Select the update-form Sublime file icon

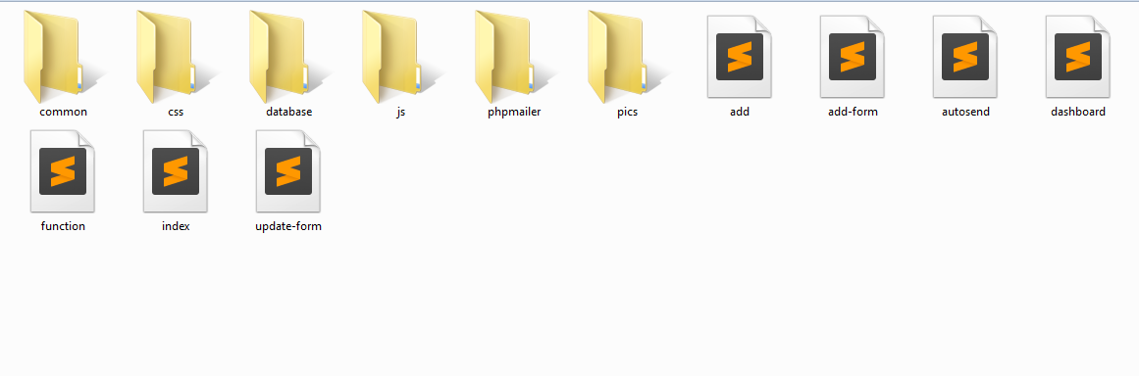288,171
